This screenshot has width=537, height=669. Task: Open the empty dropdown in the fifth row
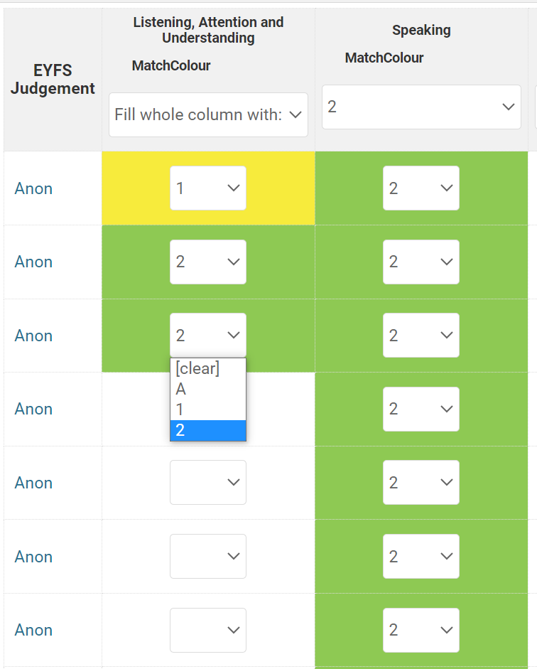(x=208, y=482)
